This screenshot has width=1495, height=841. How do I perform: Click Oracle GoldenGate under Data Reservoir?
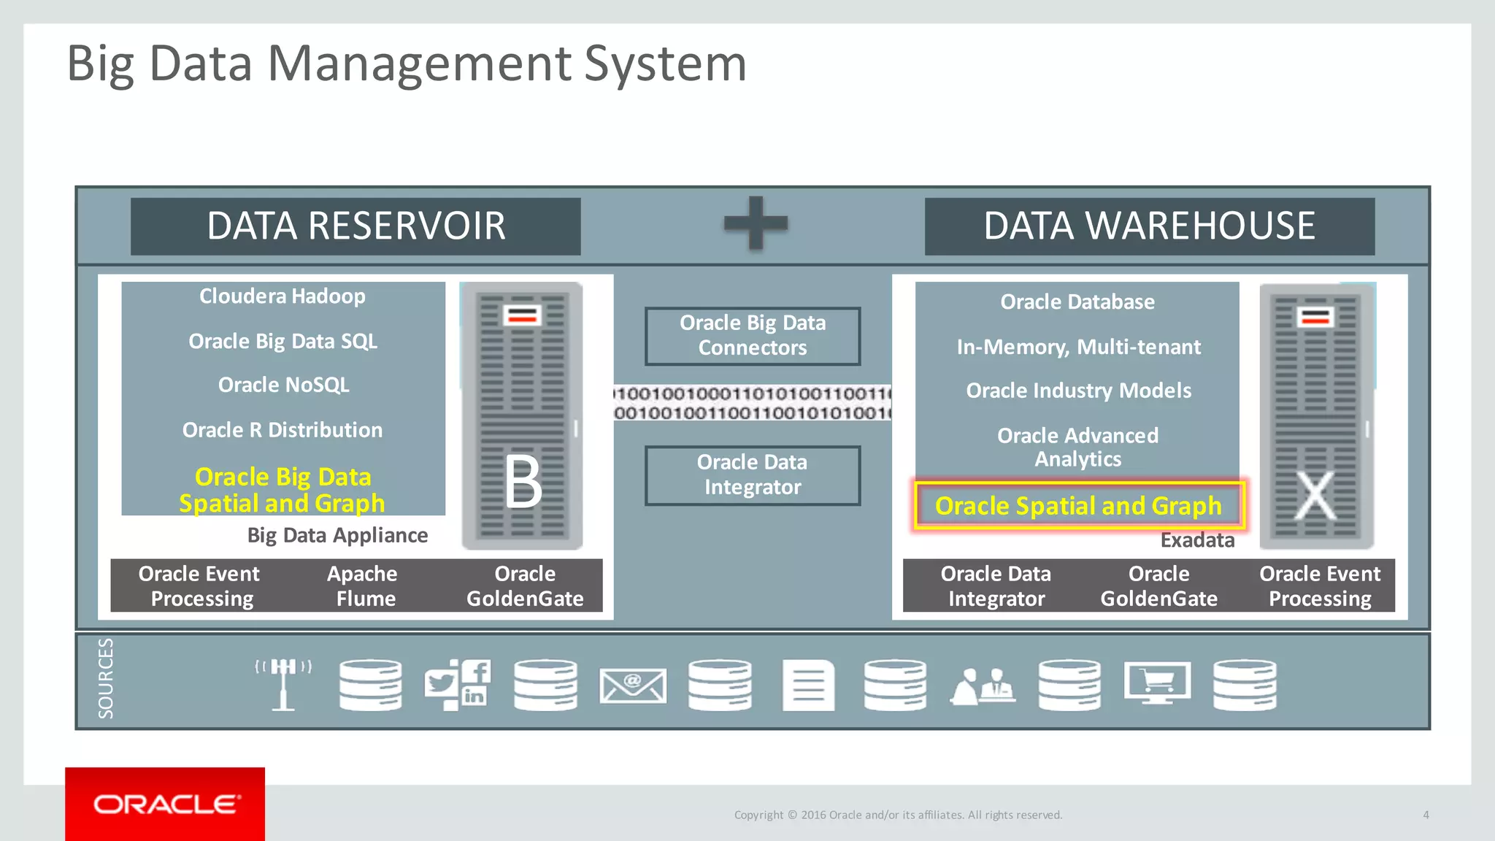click(525, 586)
